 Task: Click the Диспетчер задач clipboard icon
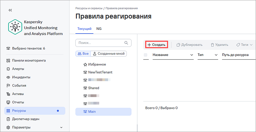point(8,119)
